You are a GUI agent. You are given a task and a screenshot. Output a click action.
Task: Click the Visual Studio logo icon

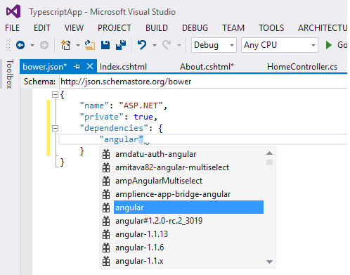[x=13, y=11]
